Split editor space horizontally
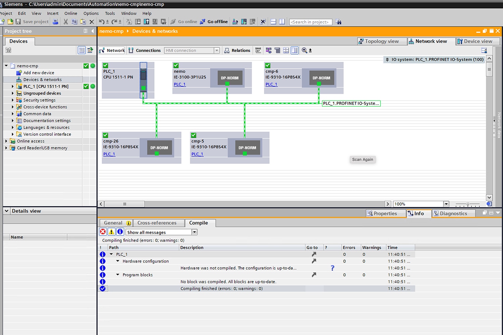This screenshot has width=503, height=335. coord(273,22)
